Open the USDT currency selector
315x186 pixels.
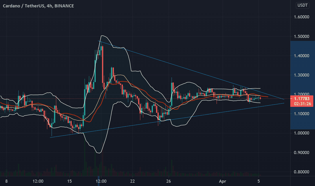pos(302,5)
